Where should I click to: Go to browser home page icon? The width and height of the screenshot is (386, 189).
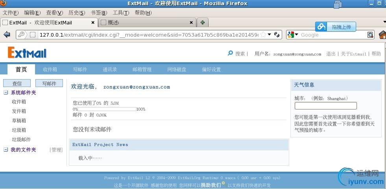tap(382, 35)
